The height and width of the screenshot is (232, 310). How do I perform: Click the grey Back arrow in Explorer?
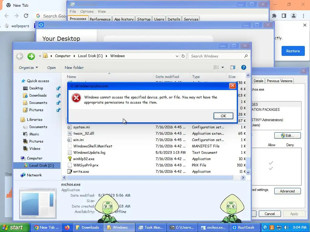tap(20, 56)
